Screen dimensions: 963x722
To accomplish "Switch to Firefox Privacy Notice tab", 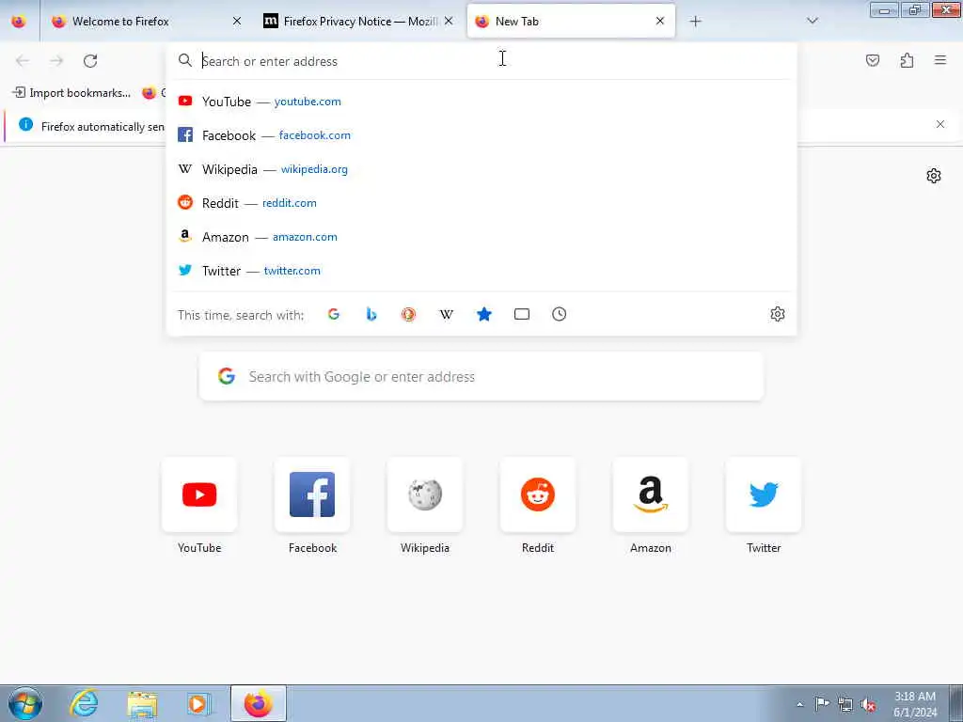I will click(357, 22).
